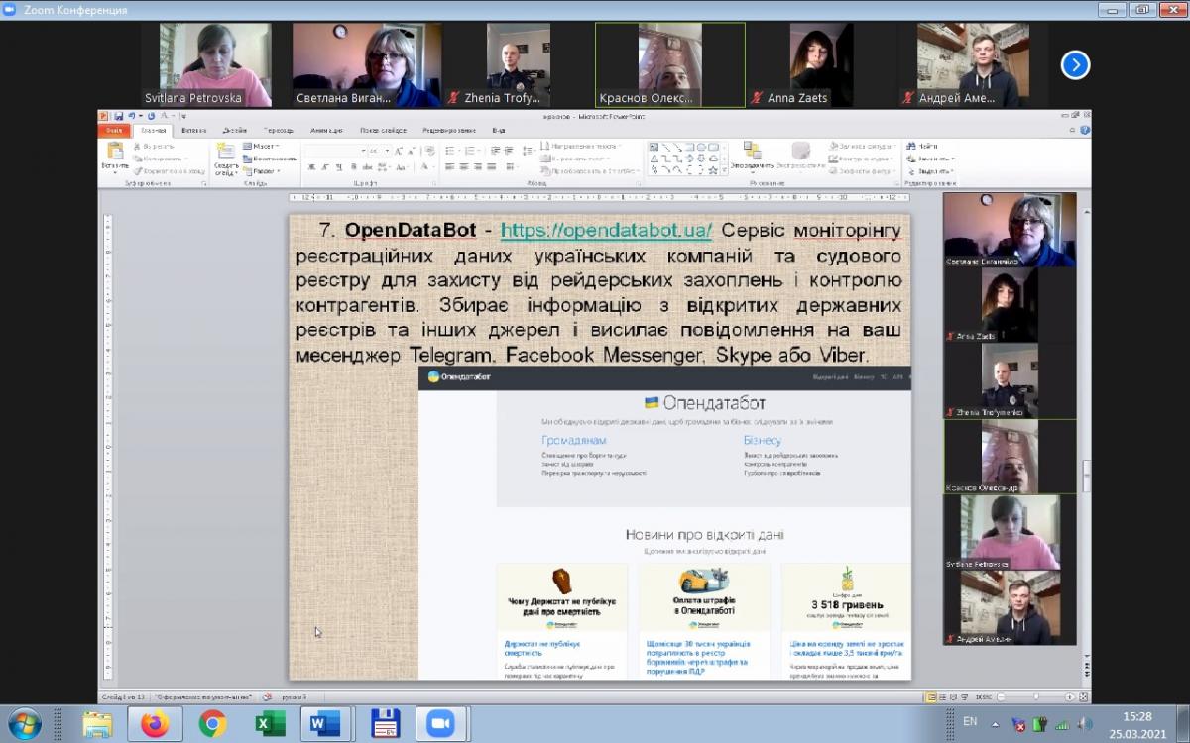The height and width of the screenshot is (743, 1190).
Task: Toggle bold formatting in the Font group
Action: (309, 168)
